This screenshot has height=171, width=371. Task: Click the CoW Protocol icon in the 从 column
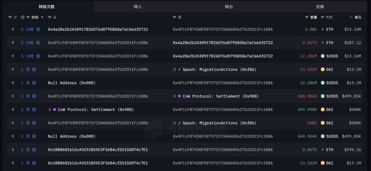click(x=54, y=110)
